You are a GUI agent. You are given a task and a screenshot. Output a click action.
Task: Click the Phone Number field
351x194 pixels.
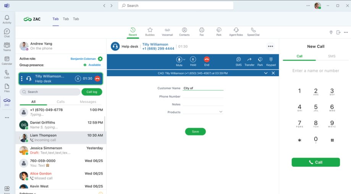tap(203, 96)
